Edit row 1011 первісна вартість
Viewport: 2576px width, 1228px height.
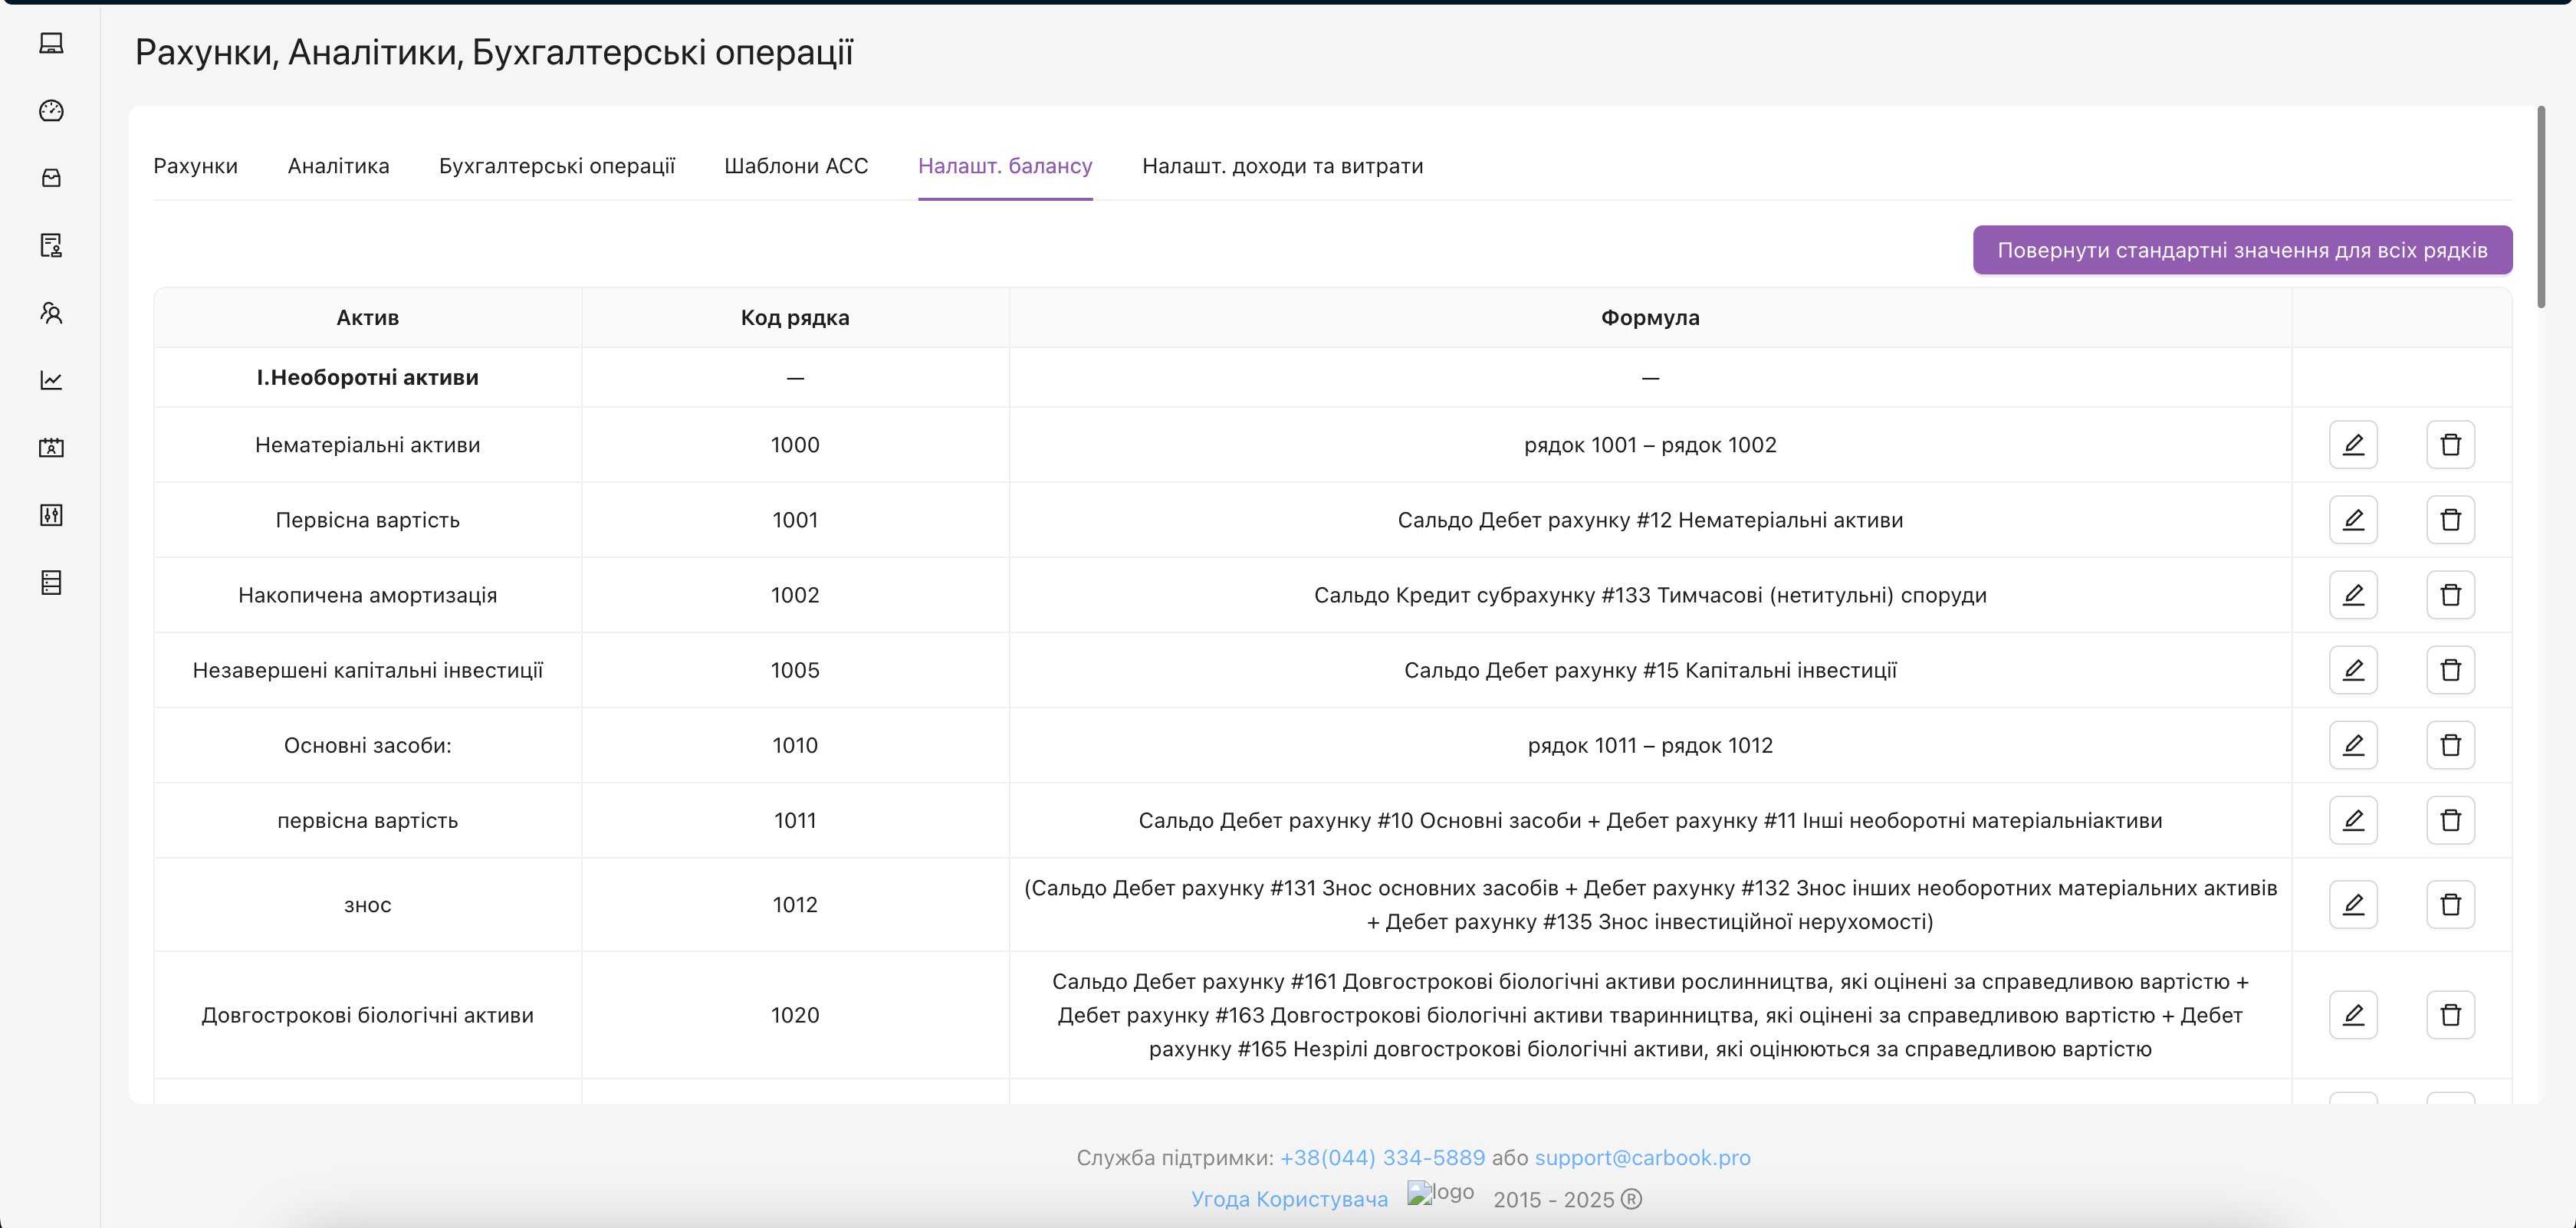tap(2352, 820)
